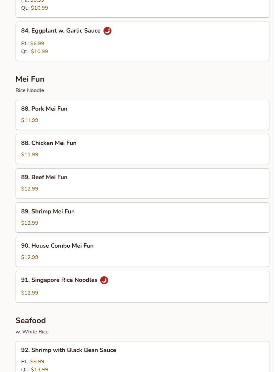
Task: Open the 84. Eggplant w. Garlic Sauce item
Action: coord(142,41)
